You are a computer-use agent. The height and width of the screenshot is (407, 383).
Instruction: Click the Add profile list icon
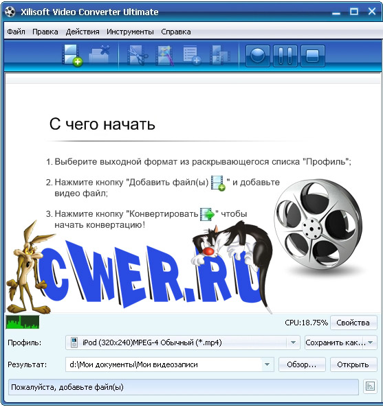tap(192, 55)
